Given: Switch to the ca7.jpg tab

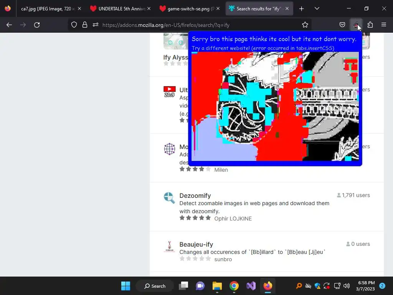Looking at the screenshot, I should (x=48, y=9).
